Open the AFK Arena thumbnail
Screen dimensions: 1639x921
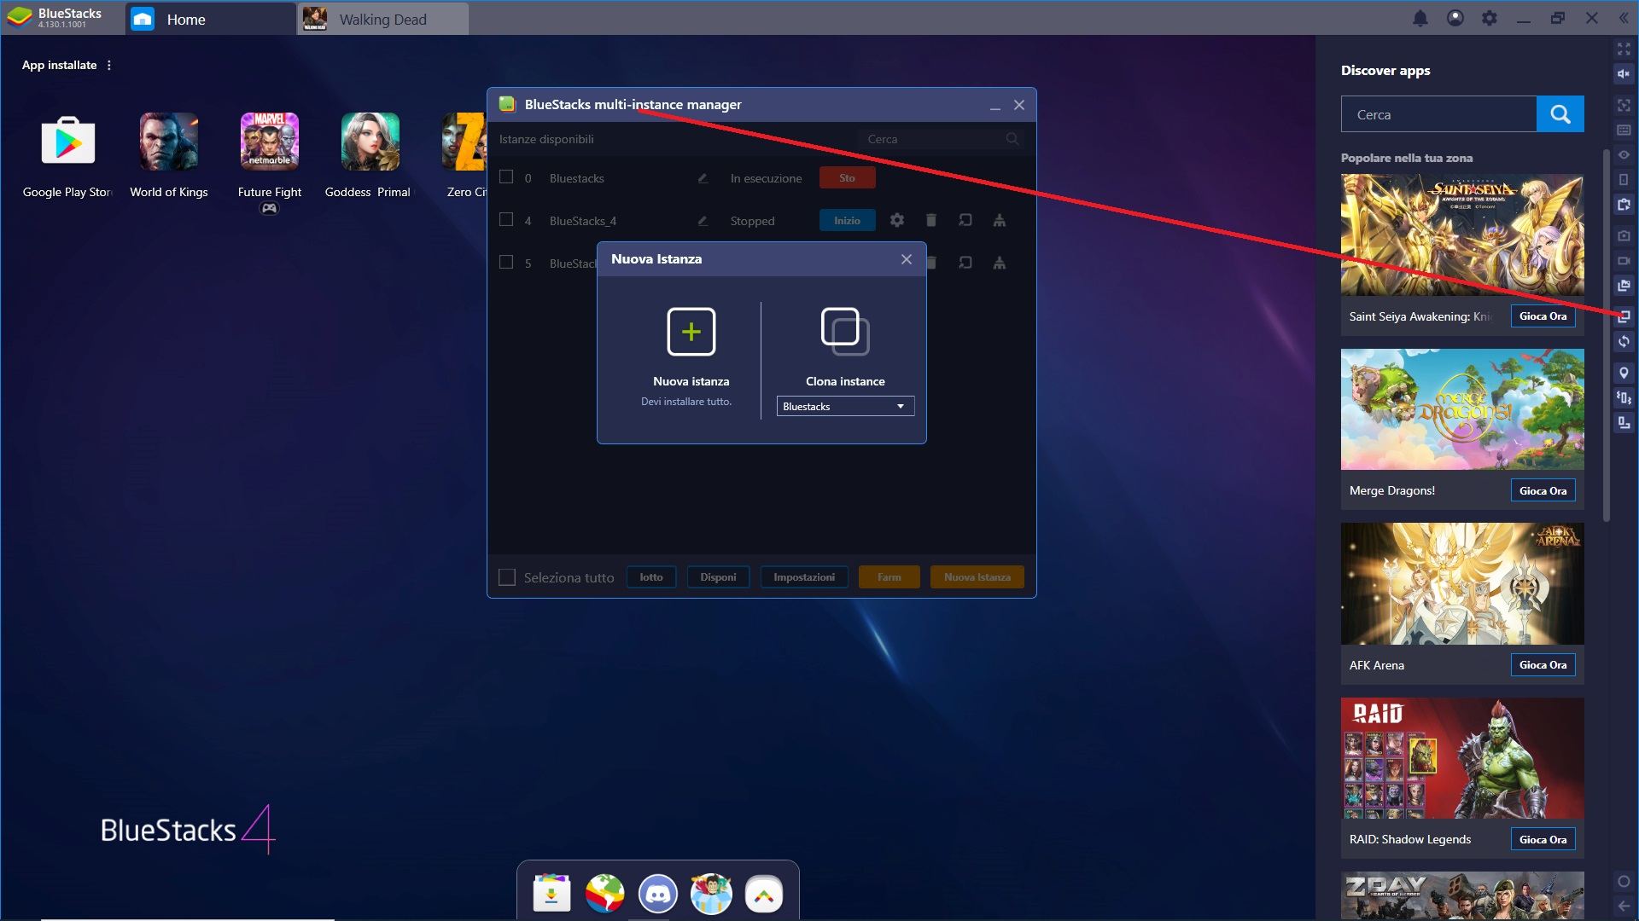(x=1462, y=584)
